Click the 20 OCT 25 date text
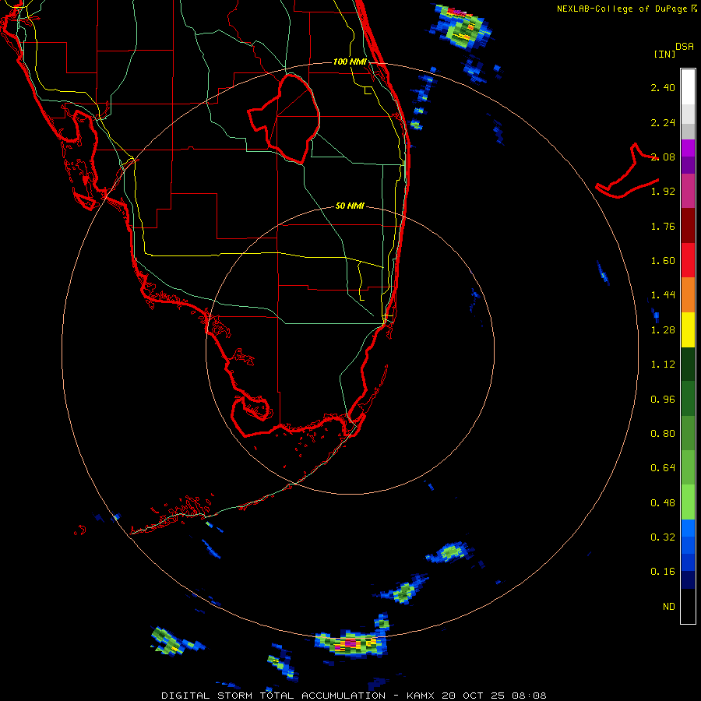Image resolution: width=701 pixels, height=701 pixels. click(474, 696)
